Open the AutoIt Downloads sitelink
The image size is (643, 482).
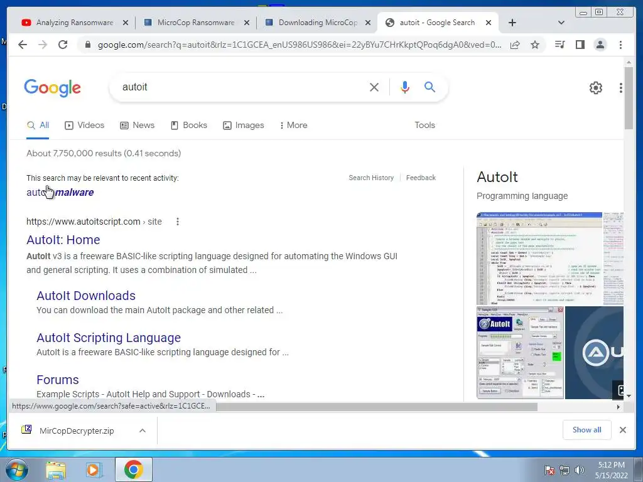pyautogui.click(x=85, y=296)
